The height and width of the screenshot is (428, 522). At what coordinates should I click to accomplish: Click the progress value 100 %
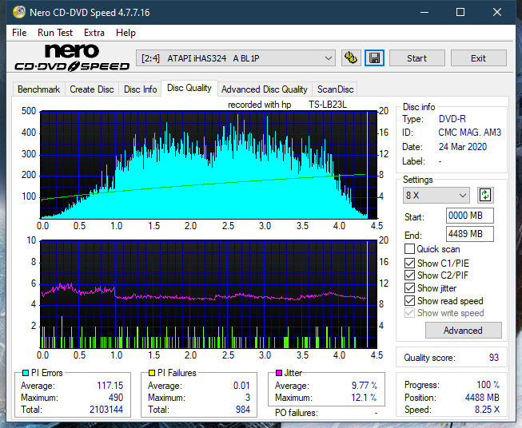coord(488,385)
